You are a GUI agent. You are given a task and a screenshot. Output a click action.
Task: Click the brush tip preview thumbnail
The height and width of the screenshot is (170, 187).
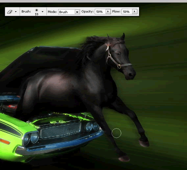(37, 10)
